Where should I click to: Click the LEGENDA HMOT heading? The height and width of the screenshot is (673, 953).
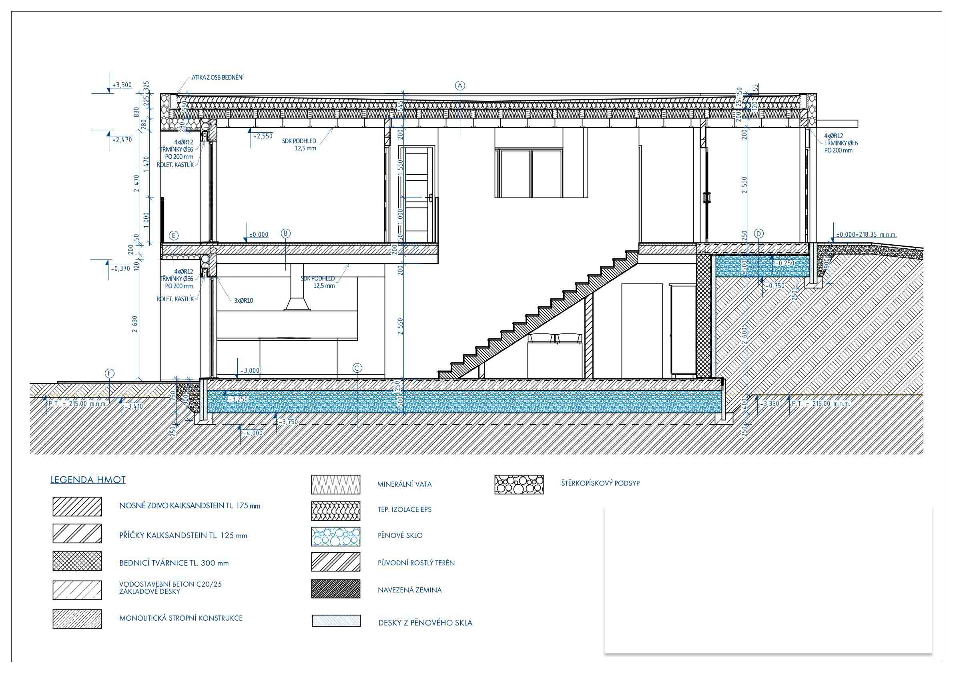(x=88, y=480)
